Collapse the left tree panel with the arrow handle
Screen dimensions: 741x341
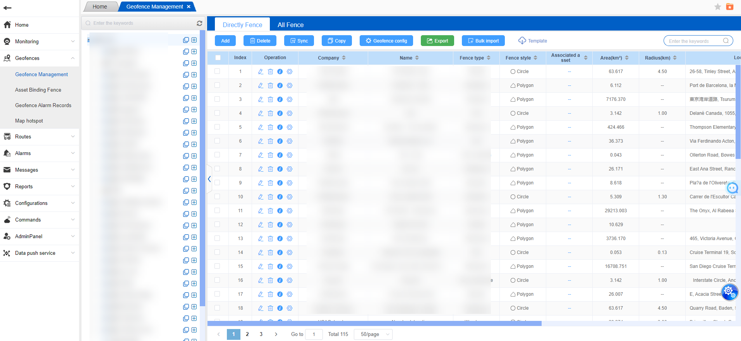pos(209,179)
